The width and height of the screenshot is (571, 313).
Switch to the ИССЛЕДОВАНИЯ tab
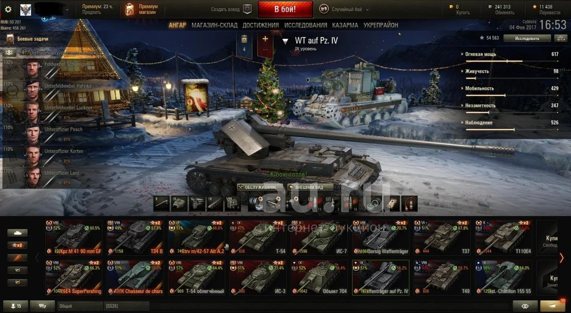click(305, 25)
